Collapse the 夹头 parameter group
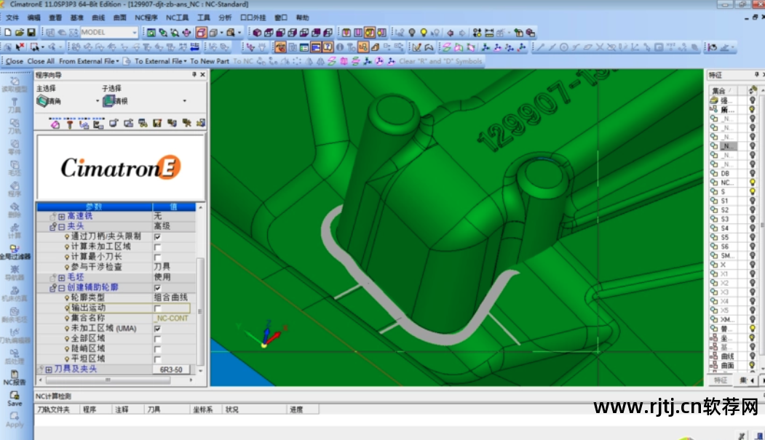Viewport: 765px width, 440px height. (61, 227)
